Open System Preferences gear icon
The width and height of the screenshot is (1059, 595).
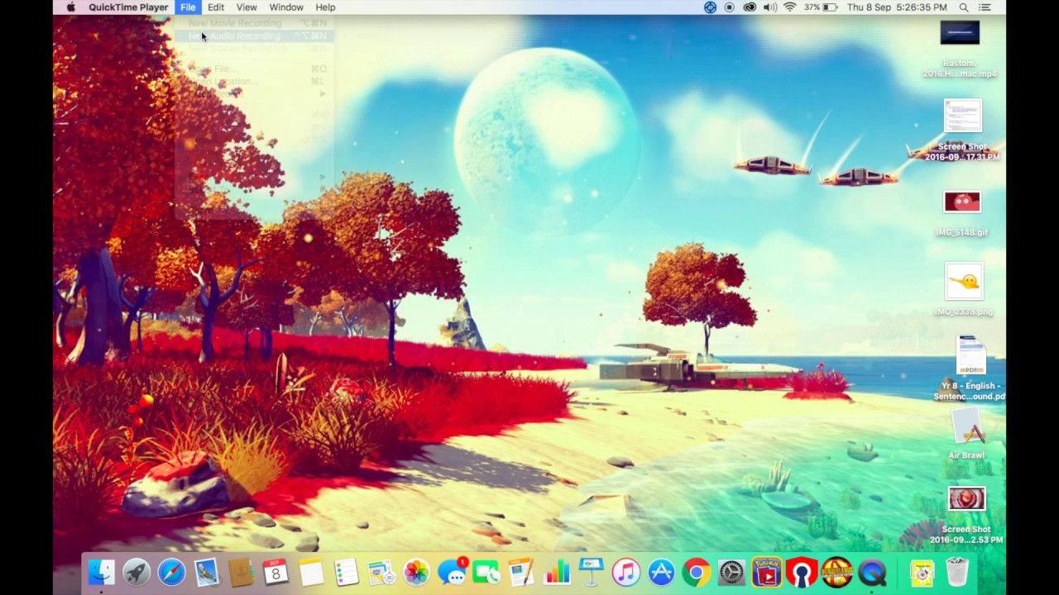[731, 572]
